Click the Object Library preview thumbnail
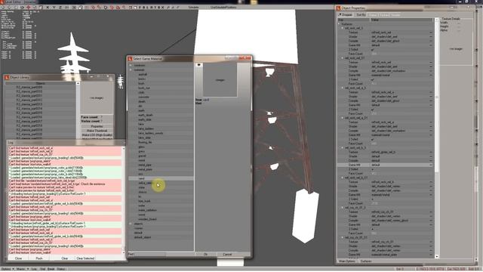Screen dimensions: 483x272 pos(97,97)
